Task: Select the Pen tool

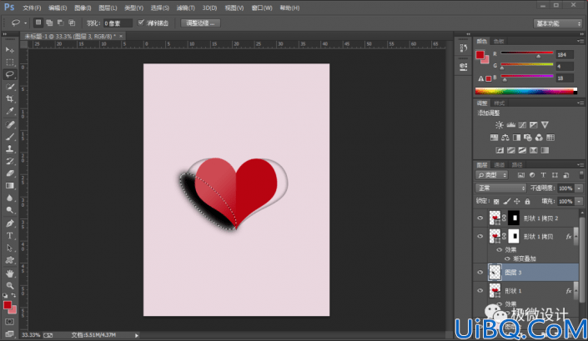Action: pyautogui.click(x=10, y=223)
